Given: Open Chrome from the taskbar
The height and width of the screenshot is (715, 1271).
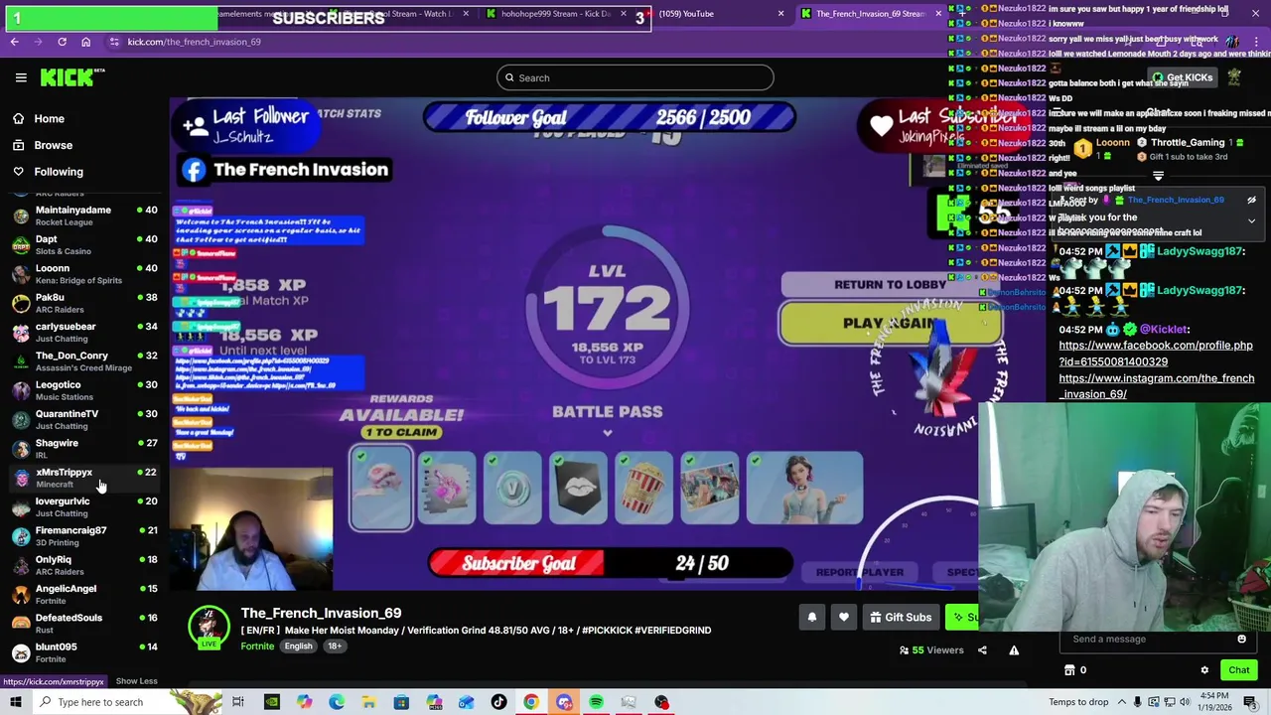Looking at the screenshot, I should [531, 702].
